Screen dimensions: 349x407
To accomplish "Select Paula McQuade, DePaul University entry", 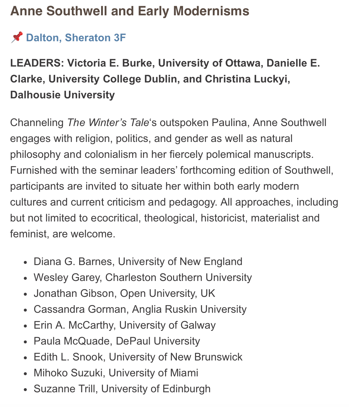I will (117, 341).
